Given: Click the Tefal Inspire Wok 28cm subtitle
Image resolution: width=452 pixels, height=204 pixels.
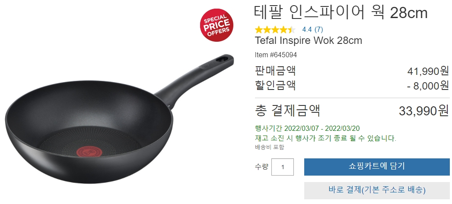Looking at the screenshot, I should (x=308, y=40).
